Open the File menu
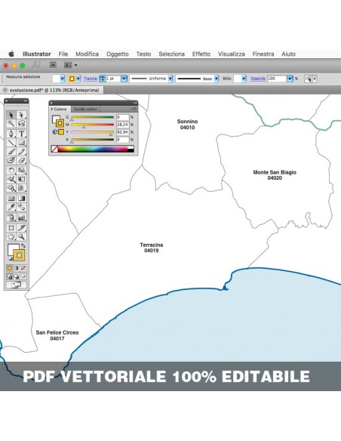Image resolution: width=341 pixels, height=441 pixels. [x=63, y=54]
